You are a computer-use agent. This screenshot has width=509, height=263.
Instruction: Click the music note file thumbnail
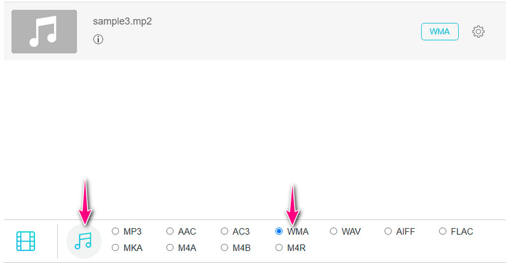pyautogui.click(x=44, y=31)
